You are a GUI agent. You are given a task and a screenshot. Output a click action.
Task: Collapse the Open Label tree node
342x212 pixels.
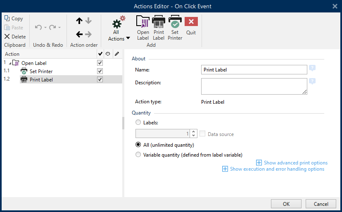tap(10, 63)
